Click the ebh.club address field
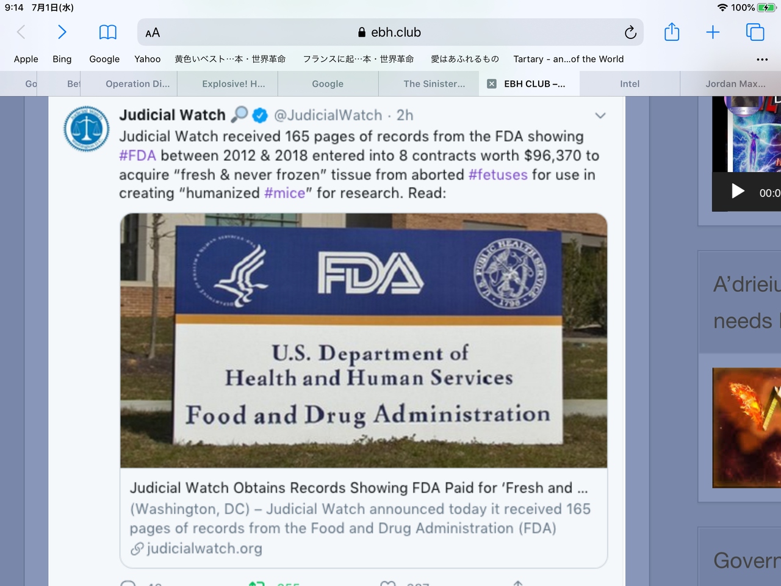 tap(390, 32)
